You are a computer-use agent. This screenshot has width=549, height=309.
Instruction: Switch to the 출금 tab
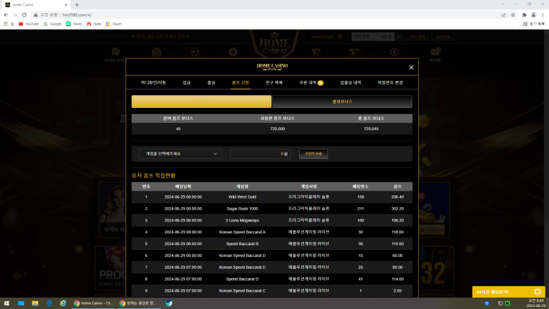click(211, 83)
